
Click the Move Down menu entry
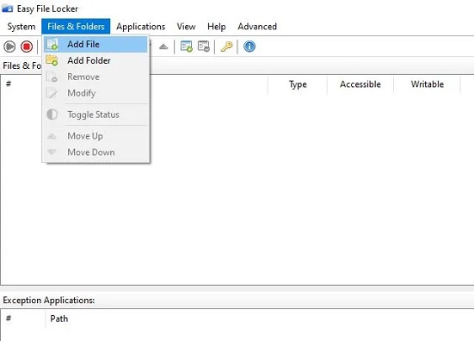point(95,152)
